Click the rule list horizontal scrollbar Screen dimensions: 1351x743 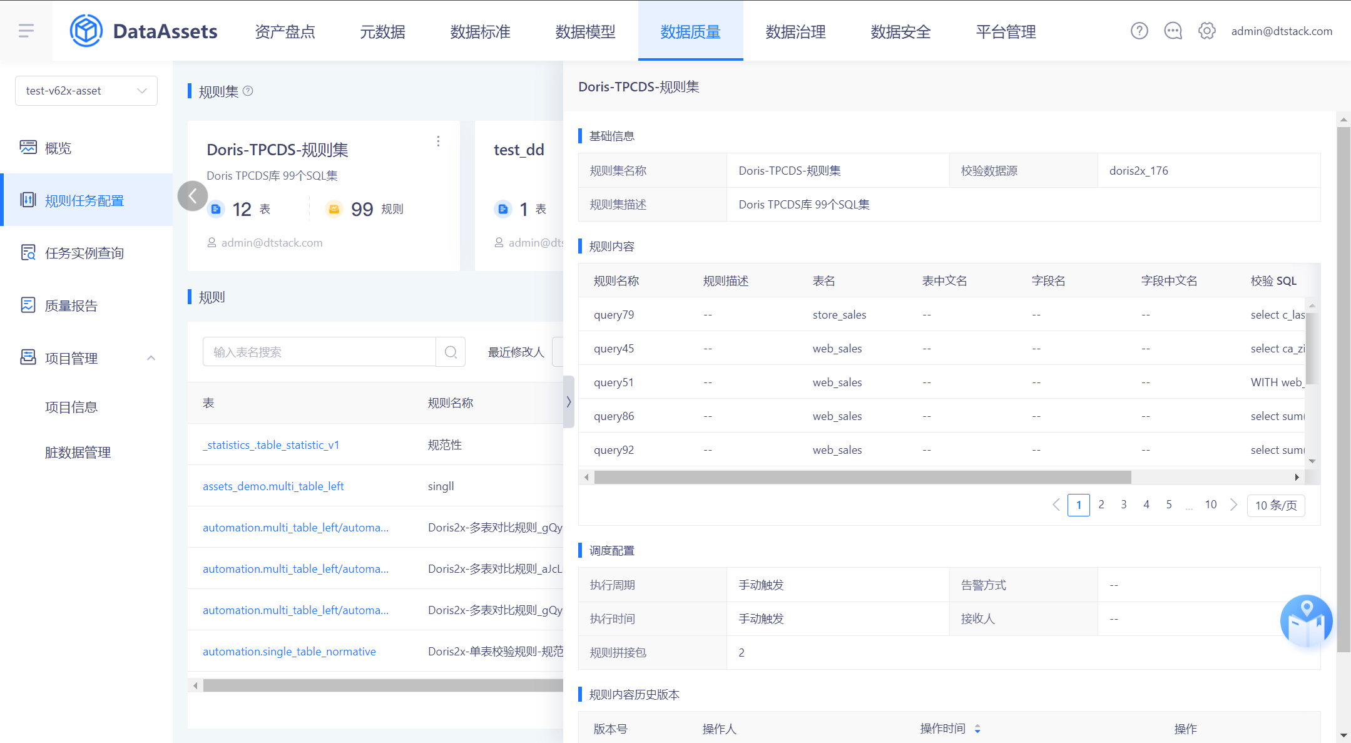coord(383,685)
